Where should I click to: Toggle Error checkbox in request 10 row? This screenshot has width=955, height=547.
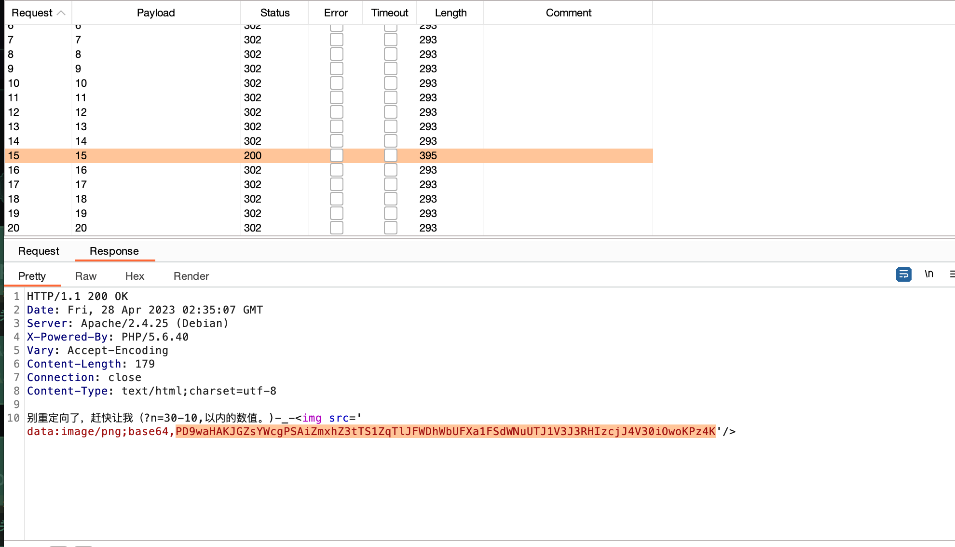(x=337, y=83)
